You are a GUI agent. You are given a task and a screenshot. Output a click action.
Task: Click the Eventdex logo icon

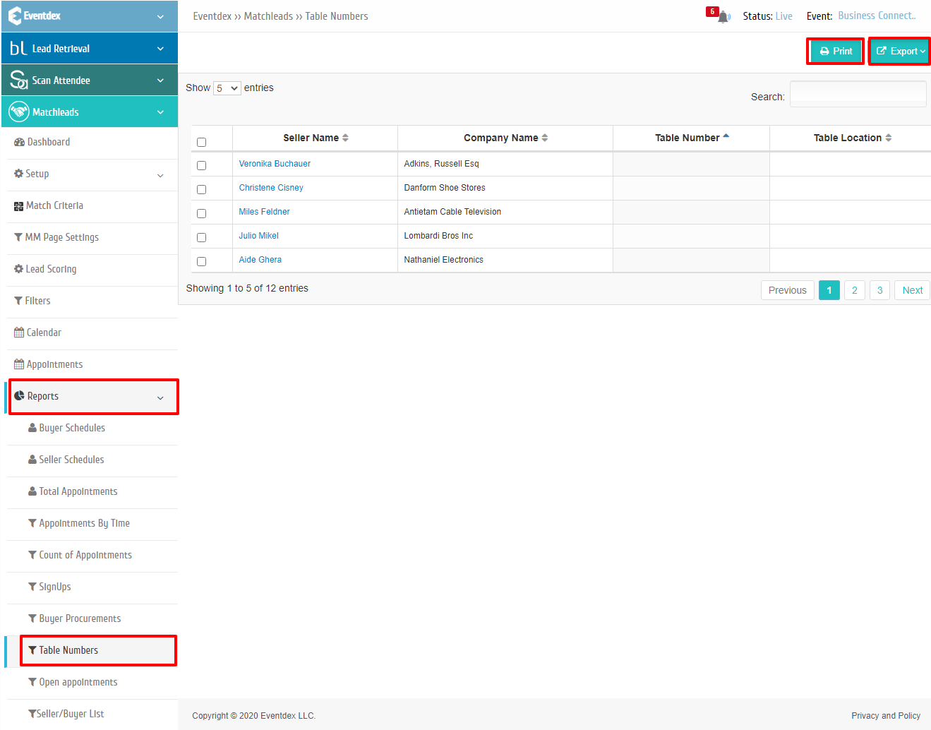[x=15, y=16]
